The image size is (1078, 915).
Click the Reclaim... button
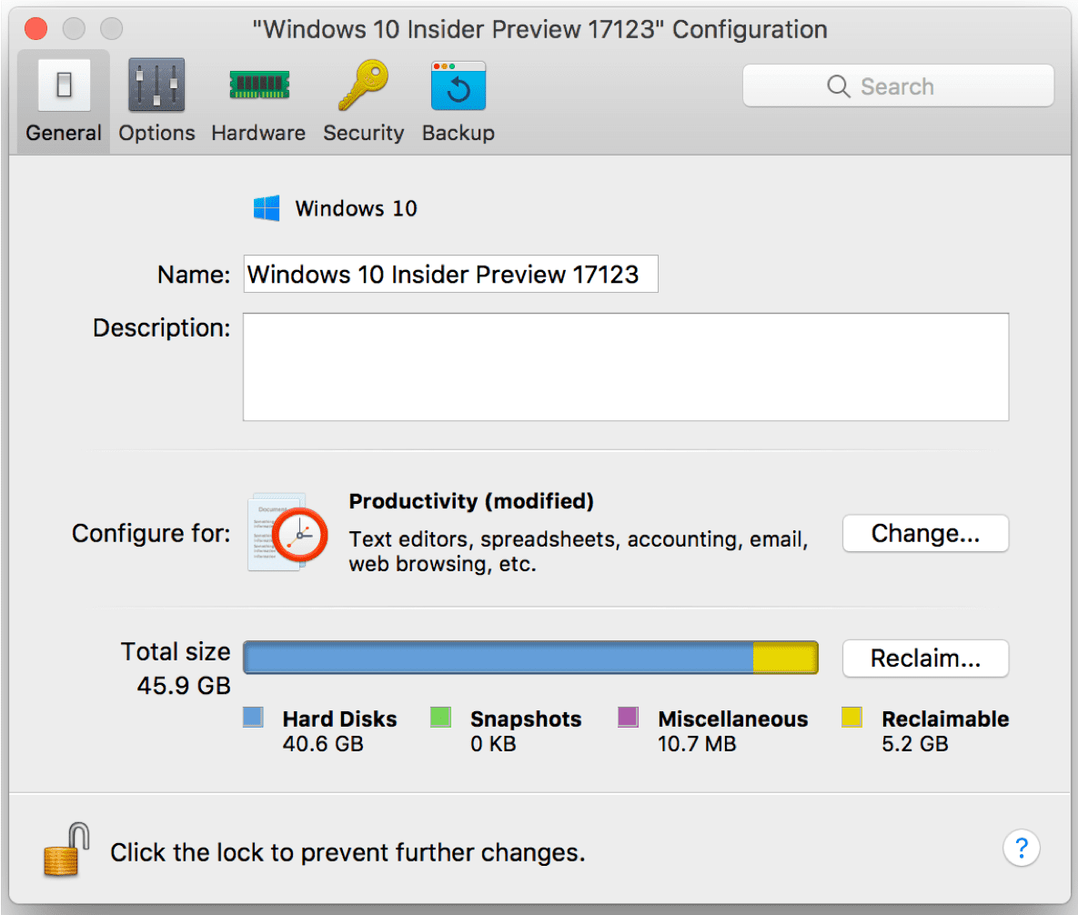click(x=925, y=659)
